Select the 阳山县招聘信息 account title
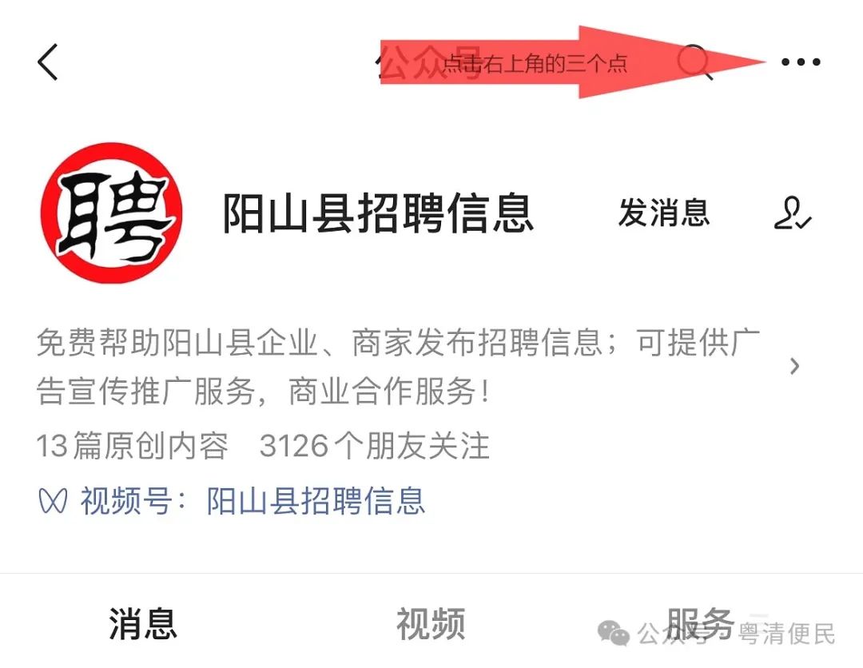863x668 pixels. 378,213
